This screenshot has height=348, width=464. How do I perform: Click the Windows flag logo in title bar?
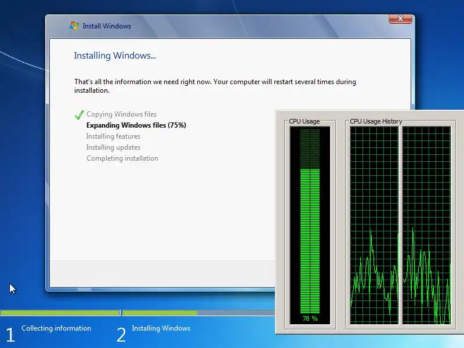pyautogui.click(x=74, y=26)
